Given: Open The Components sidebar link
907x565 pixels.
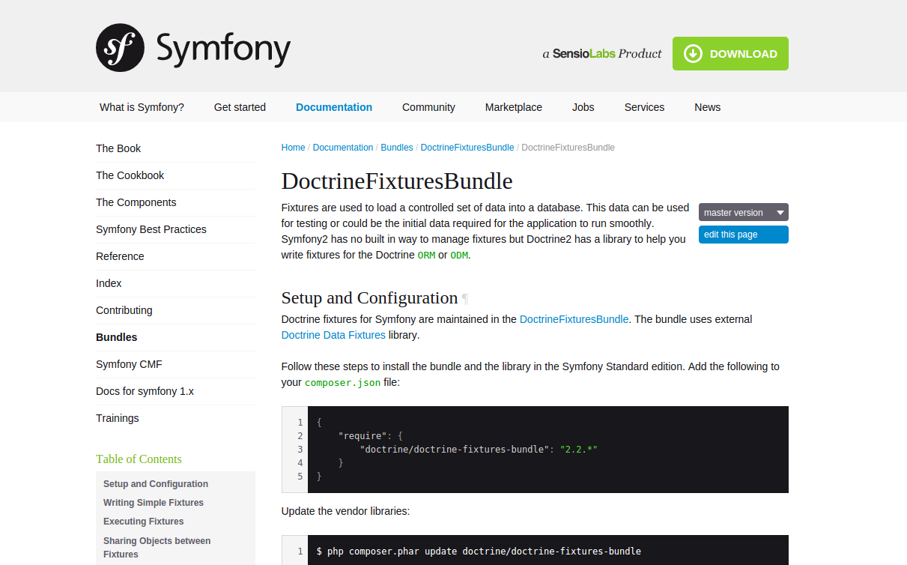Looking at the screenshot, I should (136, 202).
